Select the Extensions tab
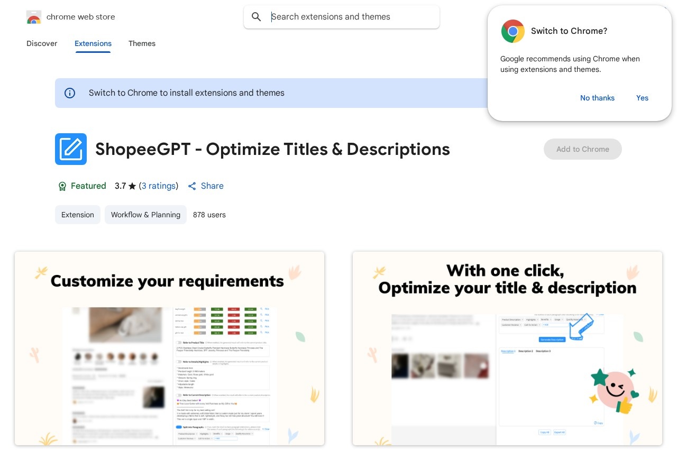 click(93, 43)
